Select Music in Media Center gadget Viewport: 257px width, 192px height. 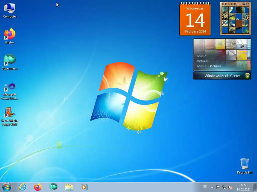pos(202,56)
